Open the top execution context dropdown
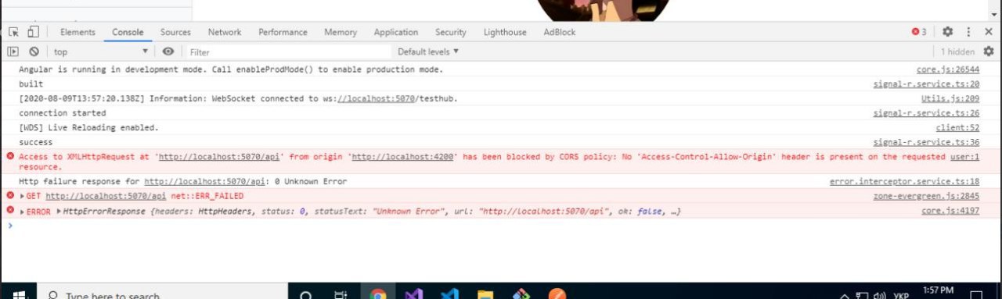Screen dimensions: 1002x299 coord(100,52)
